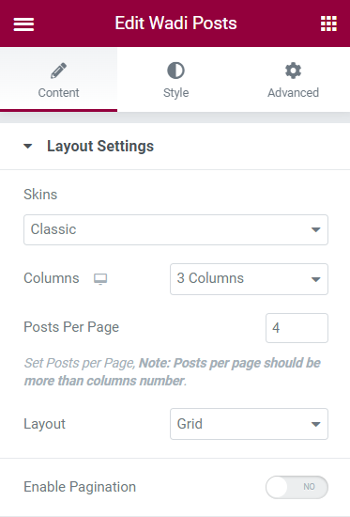
Task: Click the Advanced gear icon
Action: 293,70
